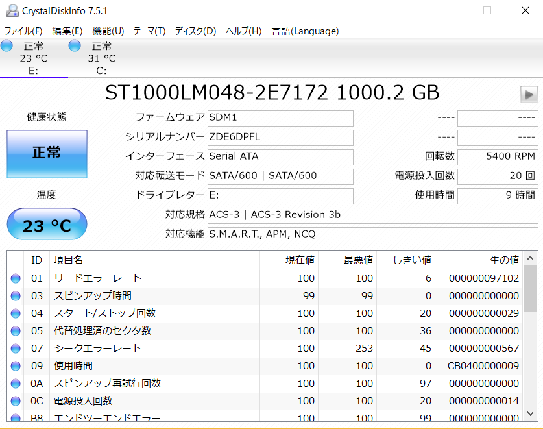Open the 編集(E) menu
Screen dimensions: 543x429
pyautogui.click(x=67, y=31)
